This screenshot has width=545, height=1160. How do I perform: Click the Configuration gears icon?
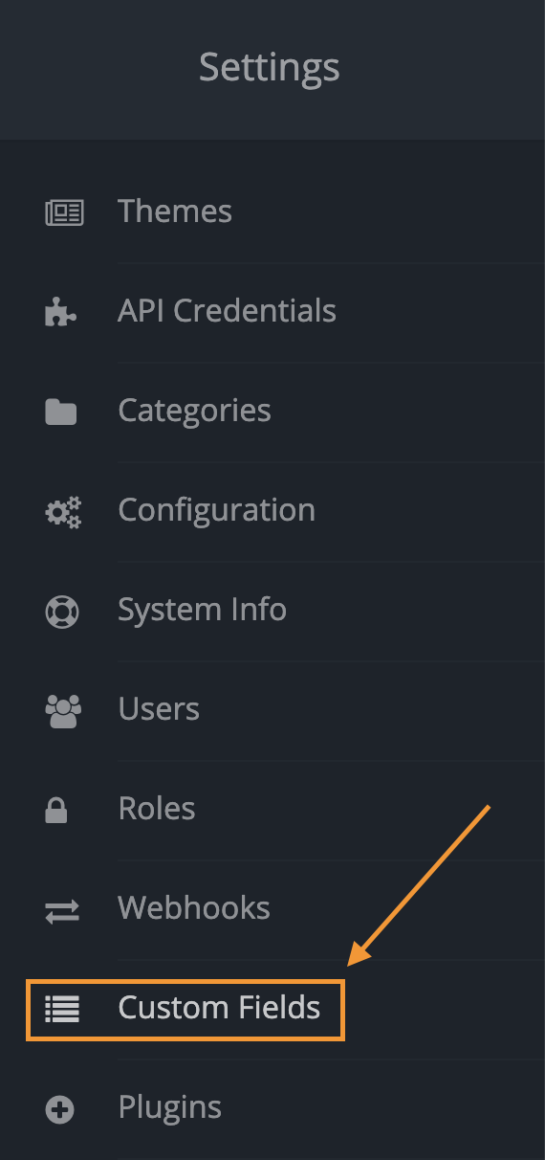tap(63, 511)
